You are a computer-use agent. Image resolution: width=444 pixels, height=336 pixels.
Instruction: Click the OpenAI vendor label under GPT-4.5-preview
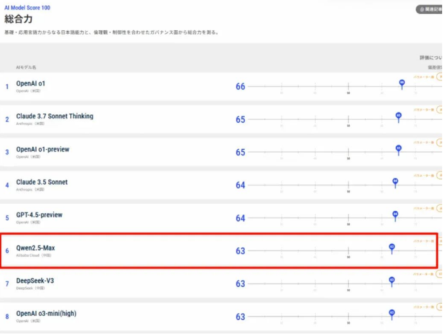[x=28, y=223]
